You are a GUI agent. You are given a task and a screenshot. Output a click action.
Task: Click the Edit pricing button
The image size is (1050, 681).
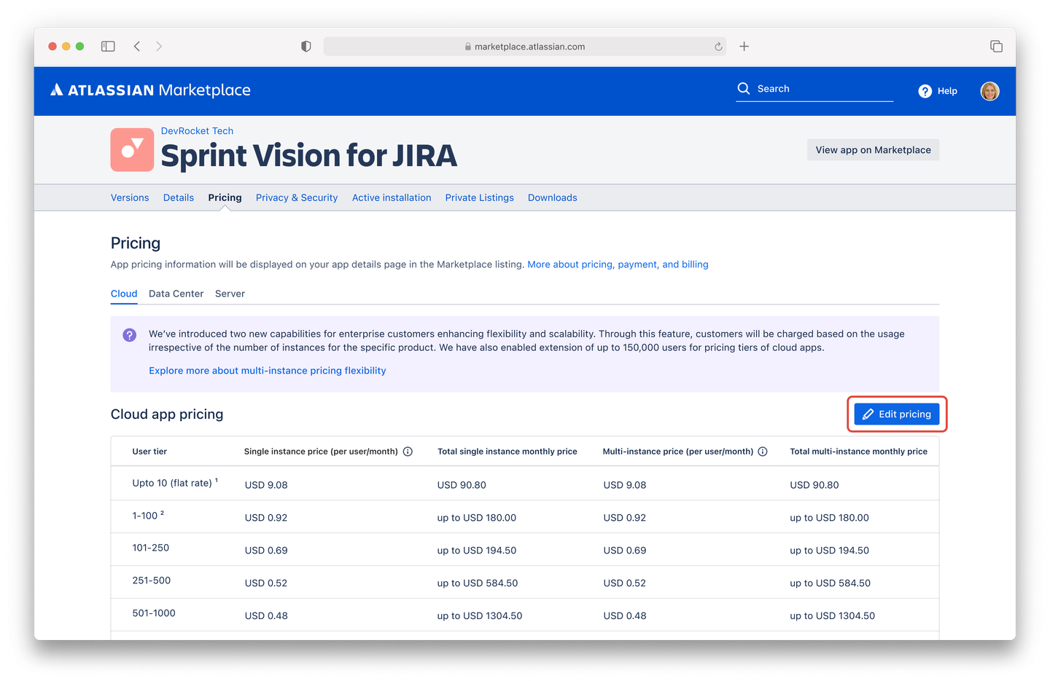click(x=896, y=414)
